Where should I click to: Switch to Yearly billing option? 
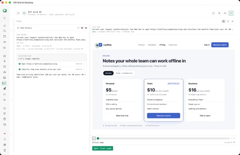(124, 73)
